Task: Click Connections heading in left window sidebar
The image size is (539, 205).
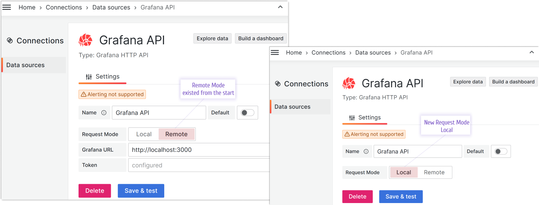Action: tap(40, 41)
